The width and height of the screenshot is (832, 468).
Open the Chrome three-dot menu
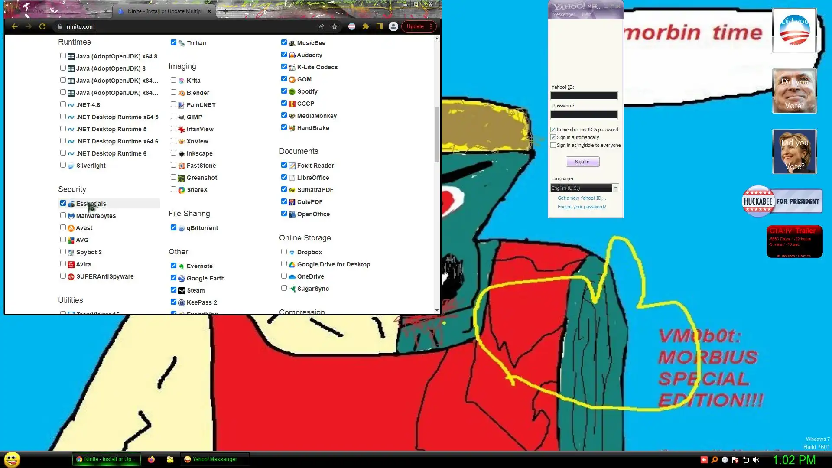431,26
